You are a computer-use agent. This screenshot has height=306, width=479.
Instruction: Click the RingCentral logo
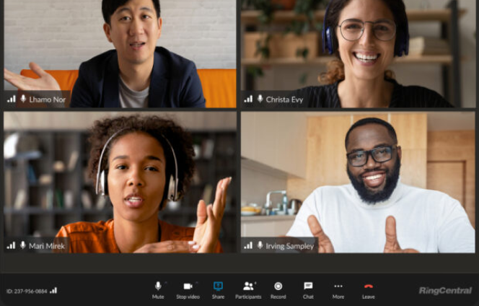pos(444,291)
